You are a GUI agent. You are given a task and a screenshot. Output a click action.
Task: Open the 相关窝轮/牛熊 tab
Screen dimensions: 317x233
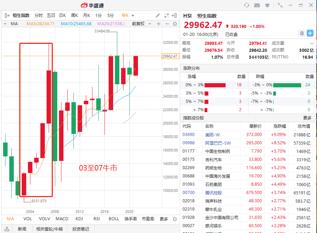click(50, 229)
